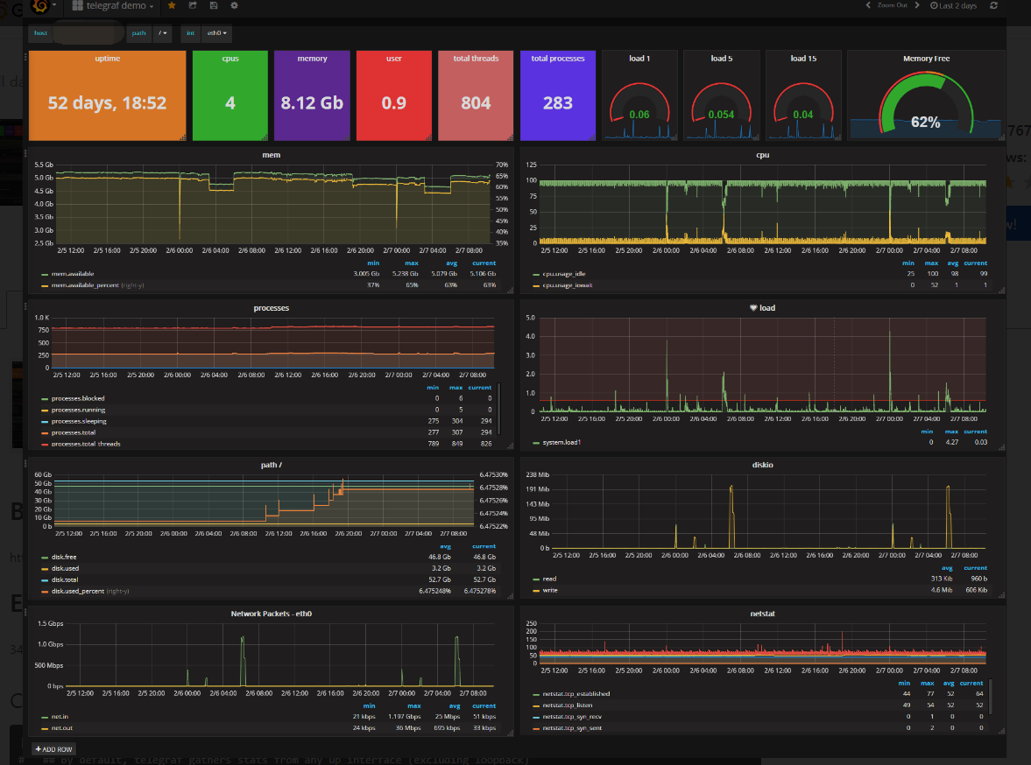
Task: Click the netstat legend scrollbar
Action: [990, 696]
